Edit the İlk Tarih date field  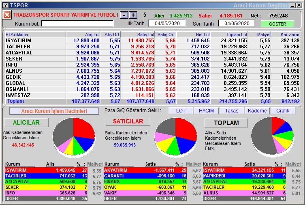click(167, 24)
